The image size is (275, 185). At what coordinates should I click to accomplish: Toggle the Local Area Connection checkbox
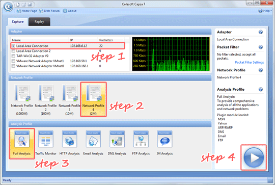(13, 46)
